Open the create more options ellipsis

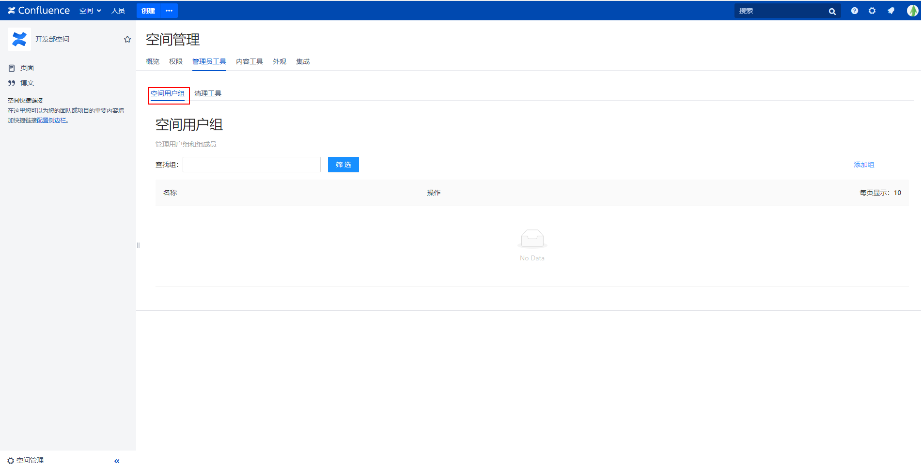pos(169,11)
